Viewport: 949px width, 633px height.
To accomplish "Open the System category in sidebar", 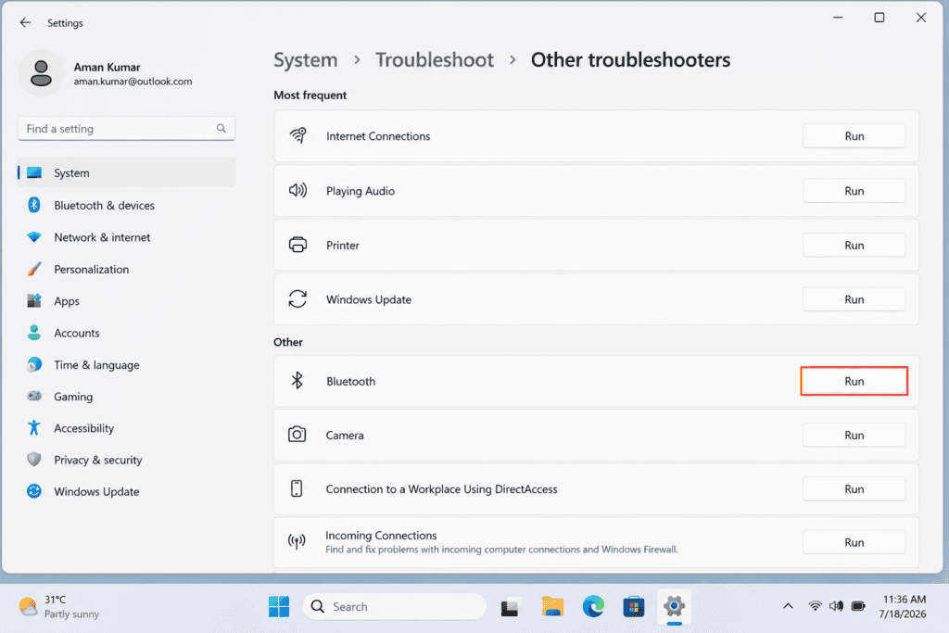I will (x=126, y=172).
